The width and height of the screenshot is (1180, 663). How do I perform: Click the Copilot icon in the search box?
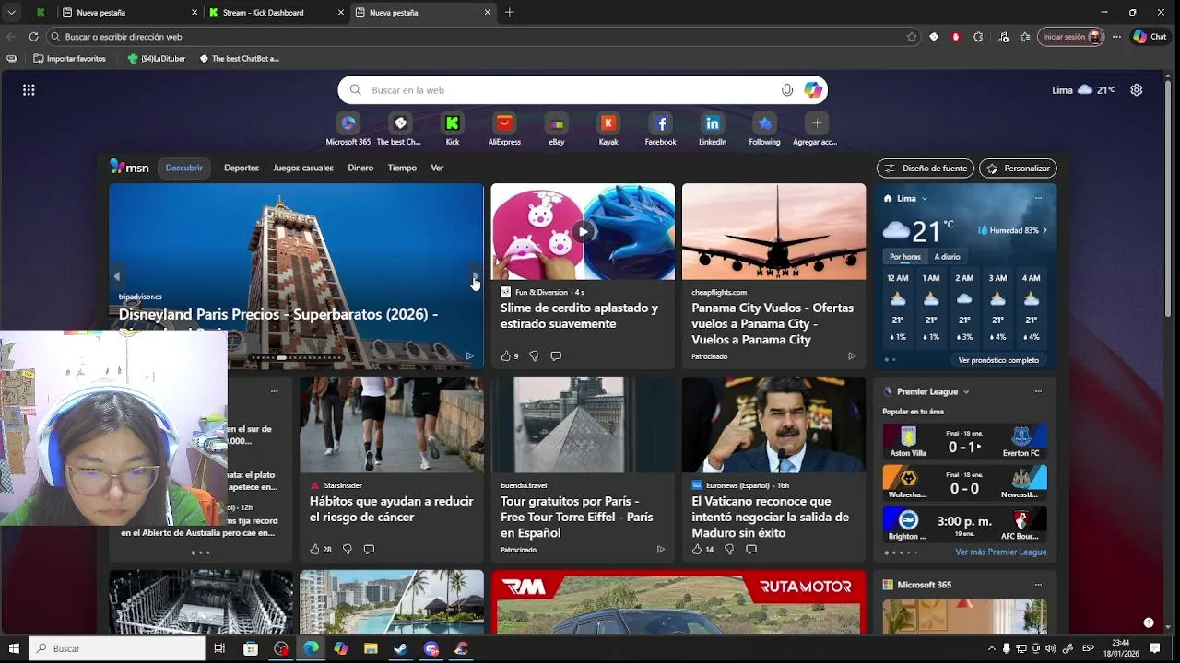[x=812, y=90]
